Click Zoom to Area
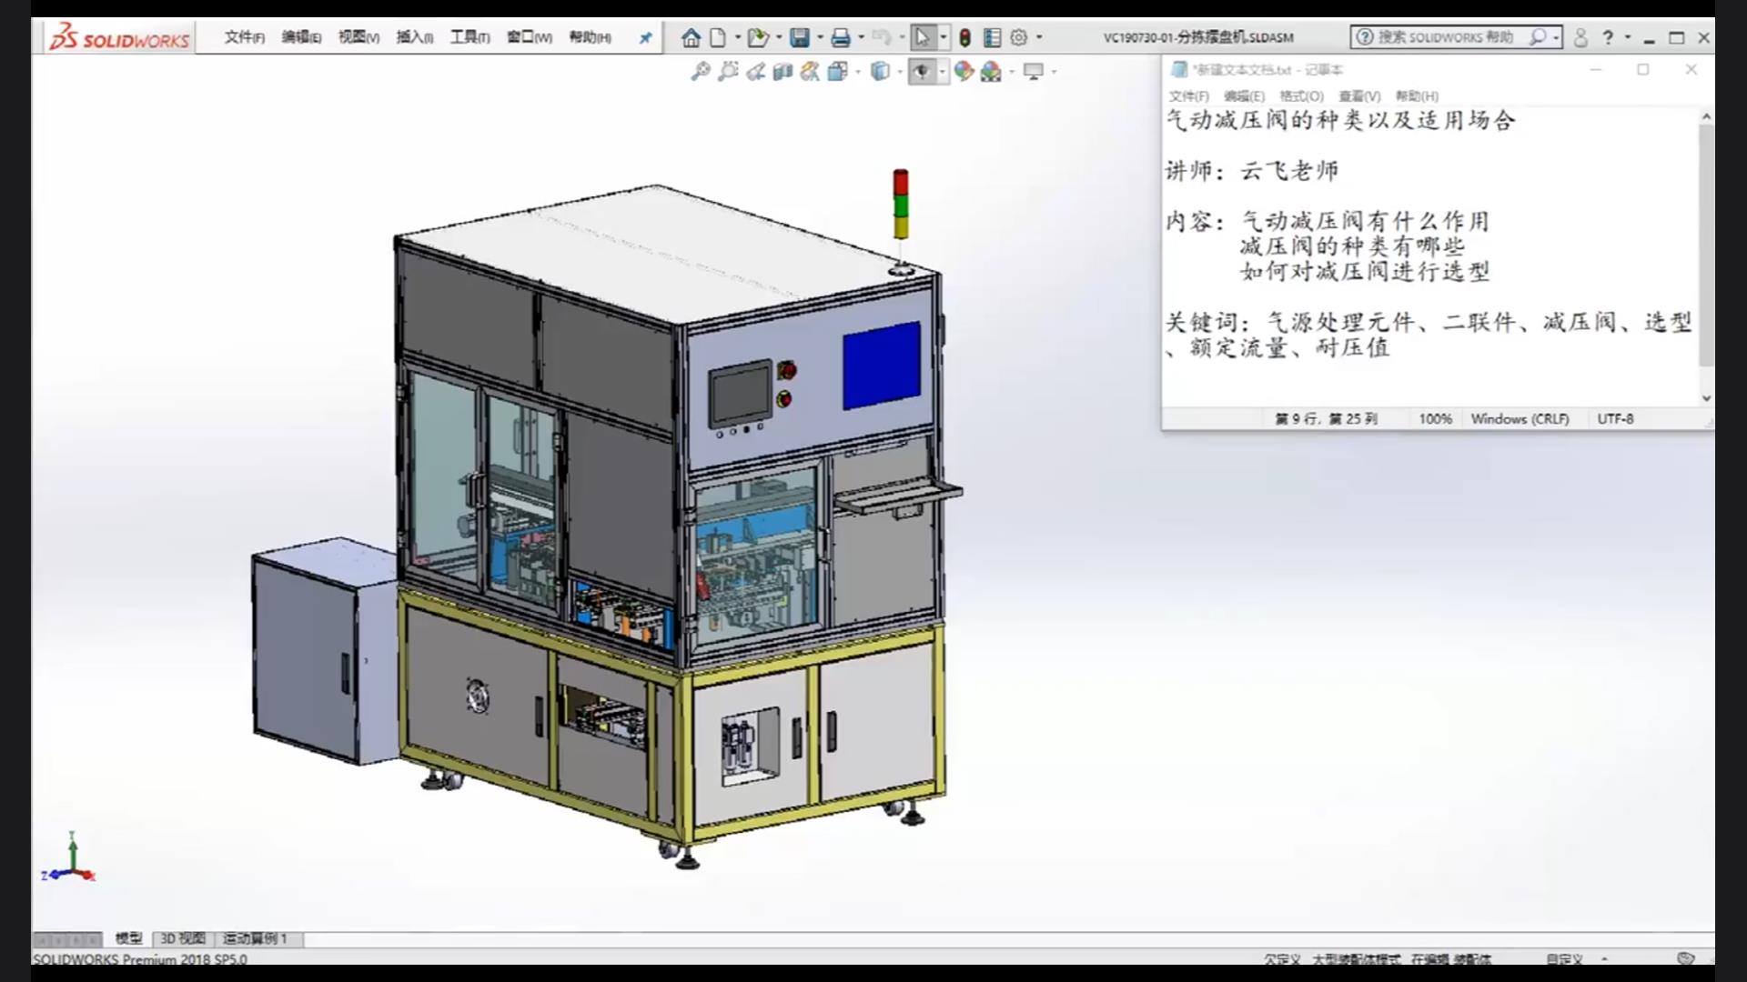The image size is (1747, 982). point(728,71)
